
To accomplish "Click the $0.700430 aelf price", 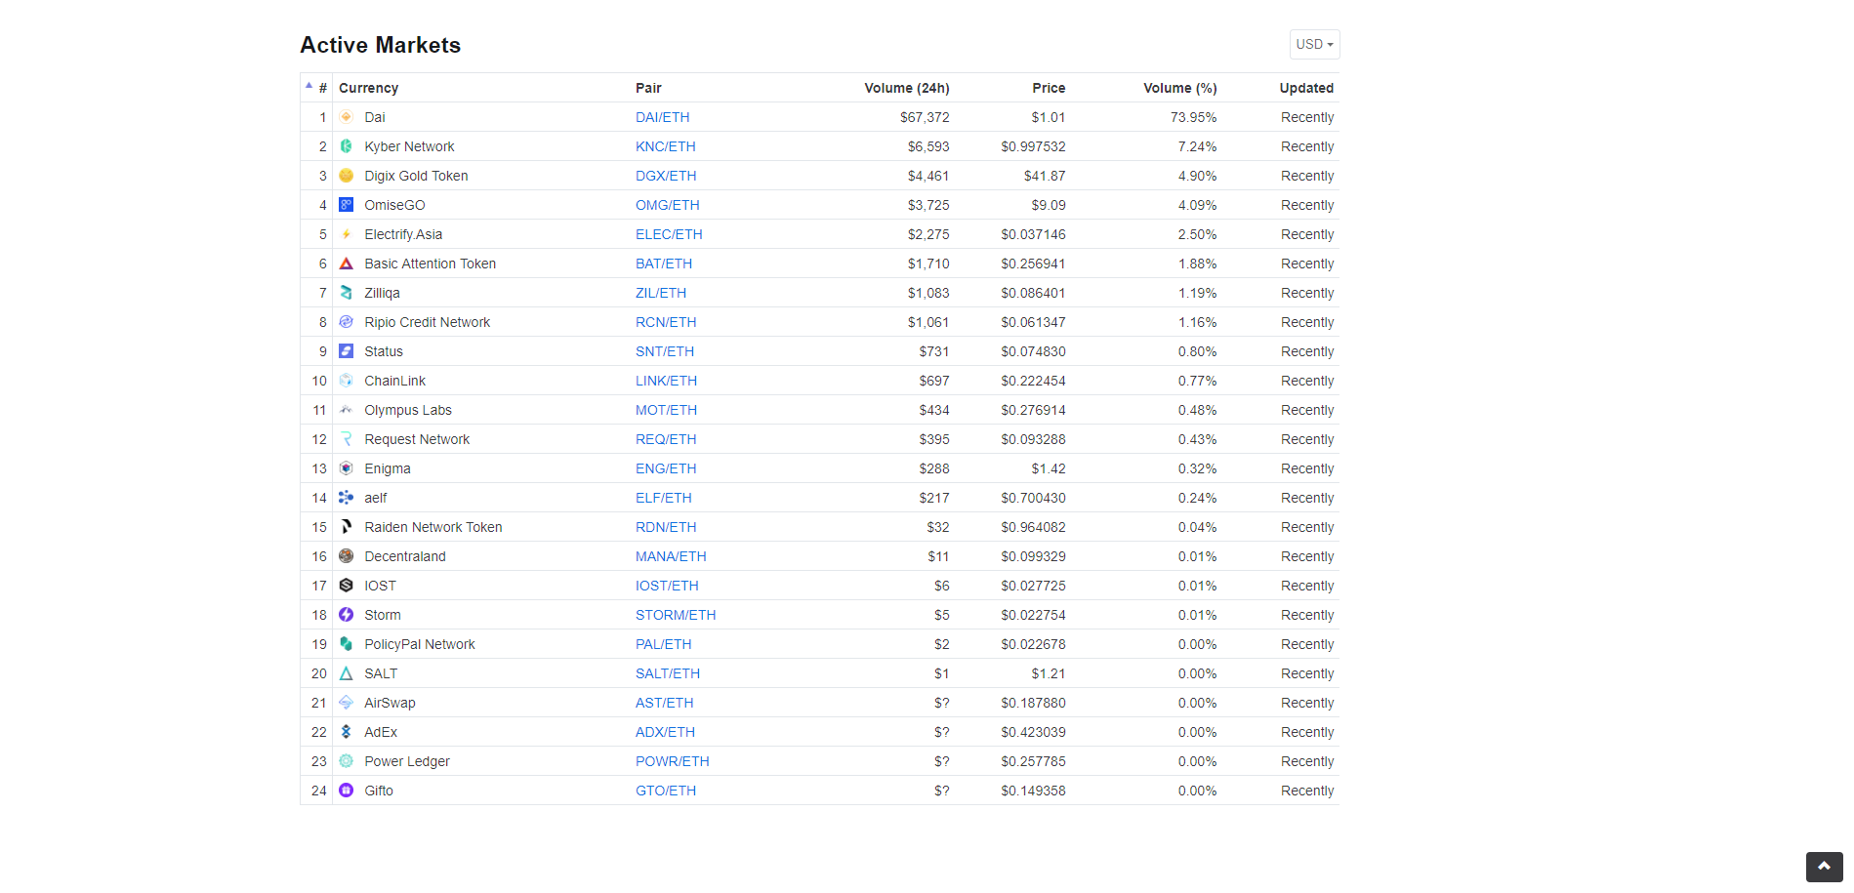I will [1033, 498].
